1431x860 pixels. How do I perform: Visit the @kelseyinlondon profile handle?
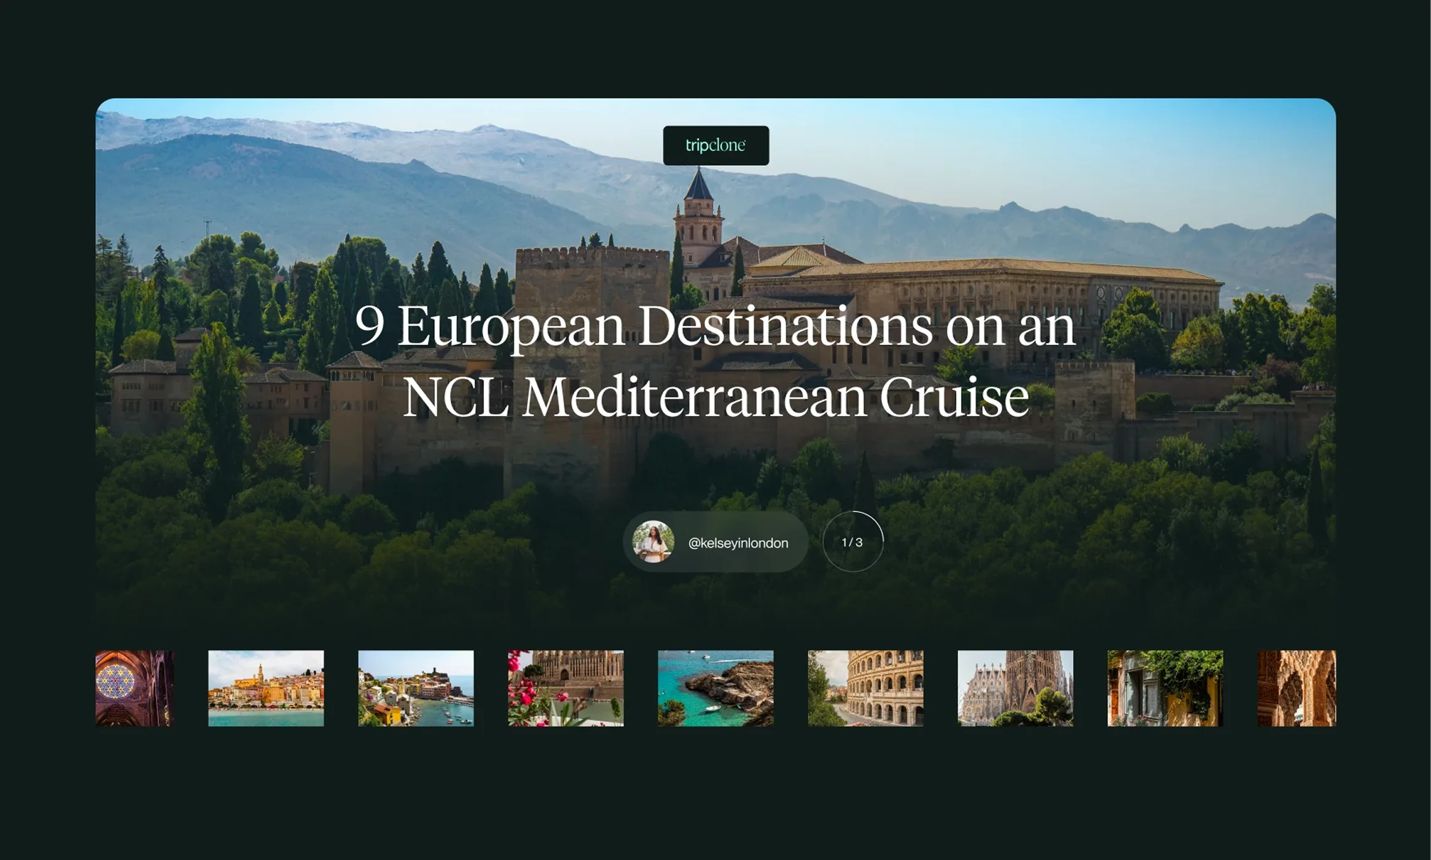(738, 543)
